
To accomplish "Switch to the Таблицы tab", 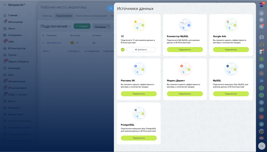I will tap(47, 16).
